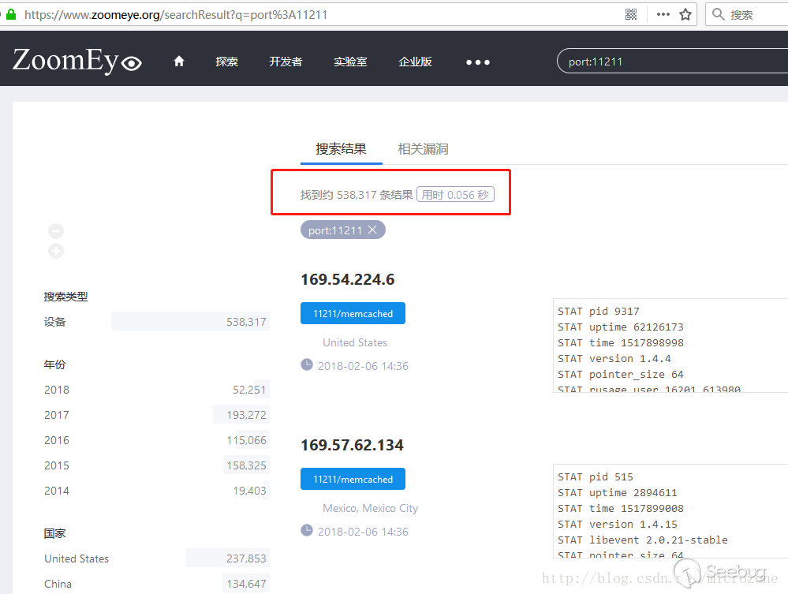Image resolution: width=788 pixels, height=594 pixels.
Task: Open the IP address 169.54.224.6 result
Action: point(348,279)
